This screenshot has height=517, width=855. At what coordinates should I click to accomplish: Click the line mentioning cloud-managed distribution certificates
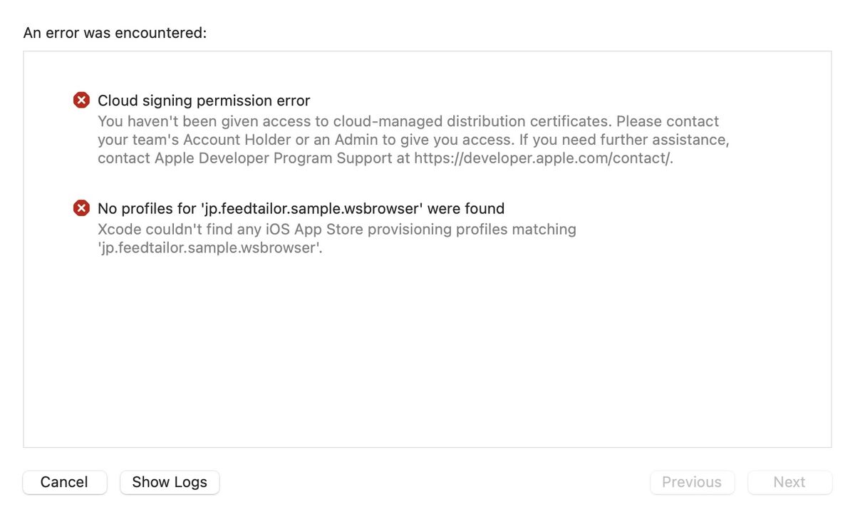[408, 121]
